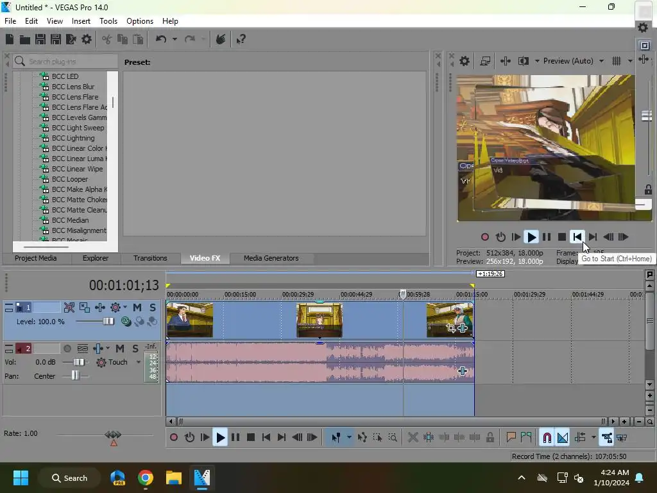Image resolution: width=657 pixels, height=493 pixels.
Task: Mute video track 1
Action: pyautogui.click(x=137, y=307)
